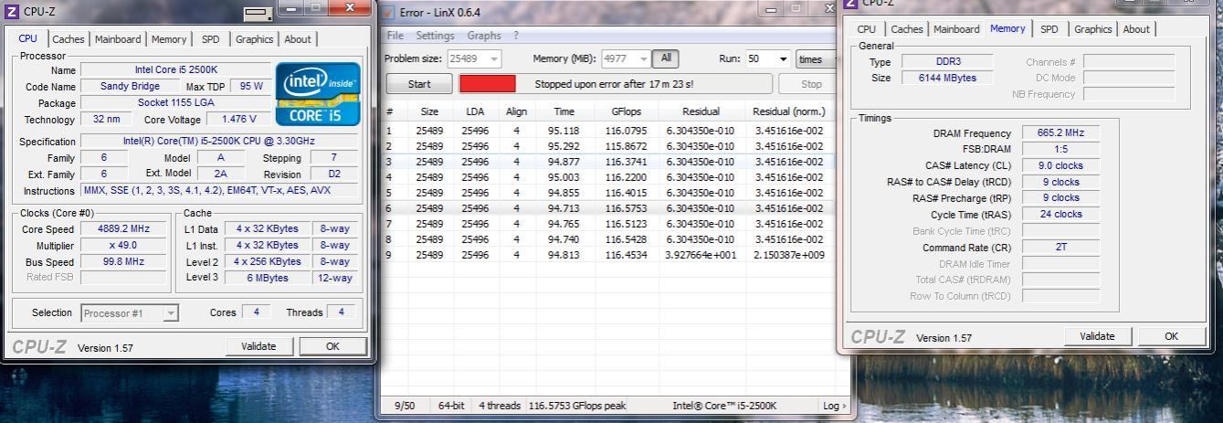Minimize the LinX window
Viewport: 1223px width, 423px height.
tap(773, 10)
